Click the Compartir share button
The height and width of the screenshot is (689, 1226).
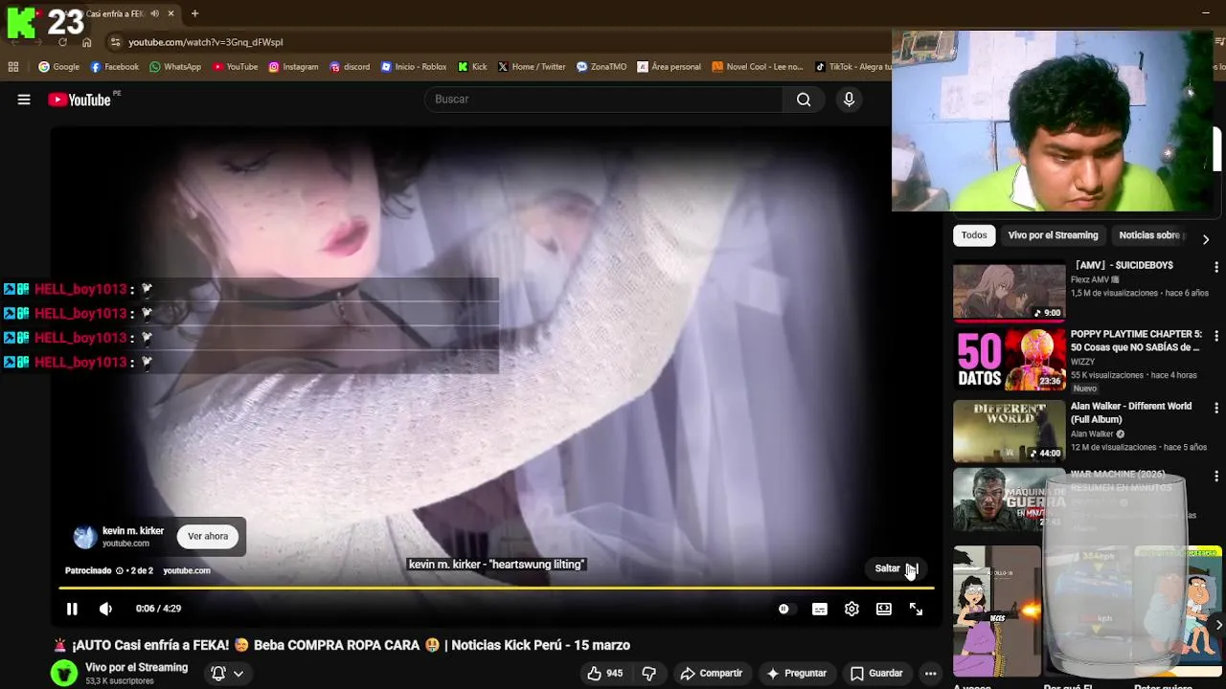coord(711,674)
